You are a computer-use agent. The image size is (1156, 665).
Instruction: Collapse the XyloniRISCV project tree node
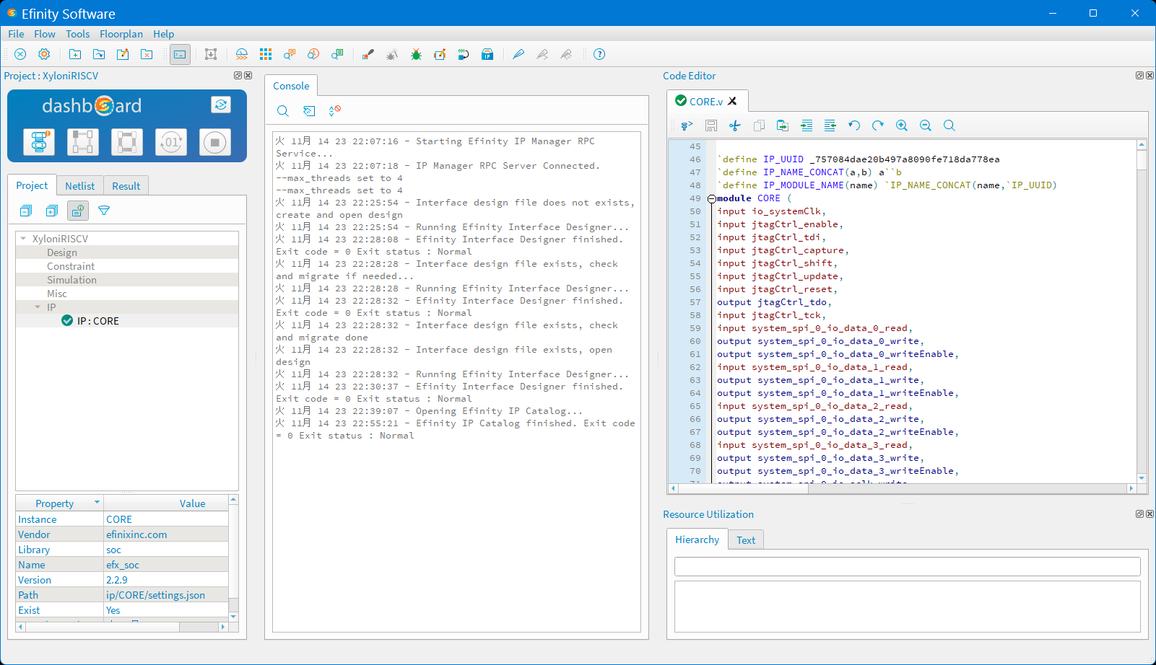pyautogui.click(x=23, y=239)
